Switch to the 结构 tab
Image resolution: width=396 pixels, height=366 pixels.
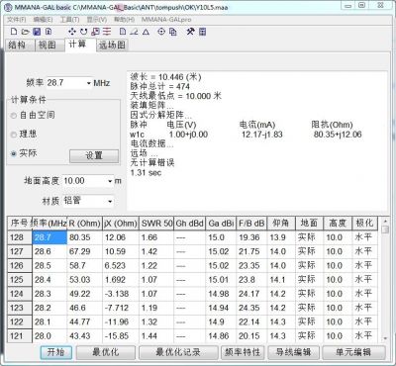click(x=19, y=46)
